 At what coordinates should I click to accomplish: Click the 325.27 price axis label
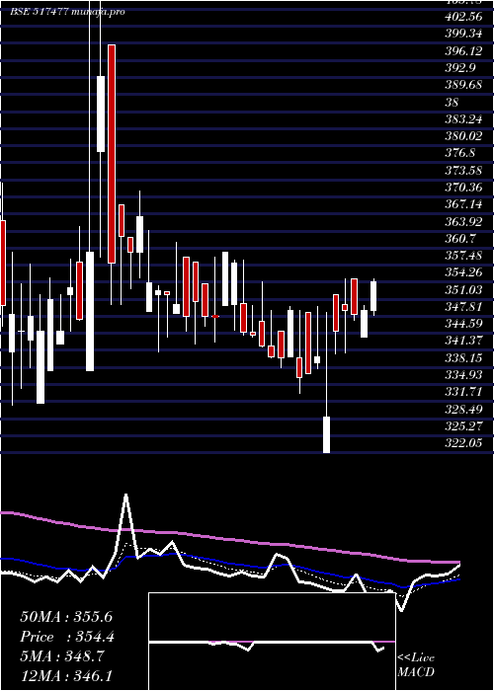pos(463,426)
